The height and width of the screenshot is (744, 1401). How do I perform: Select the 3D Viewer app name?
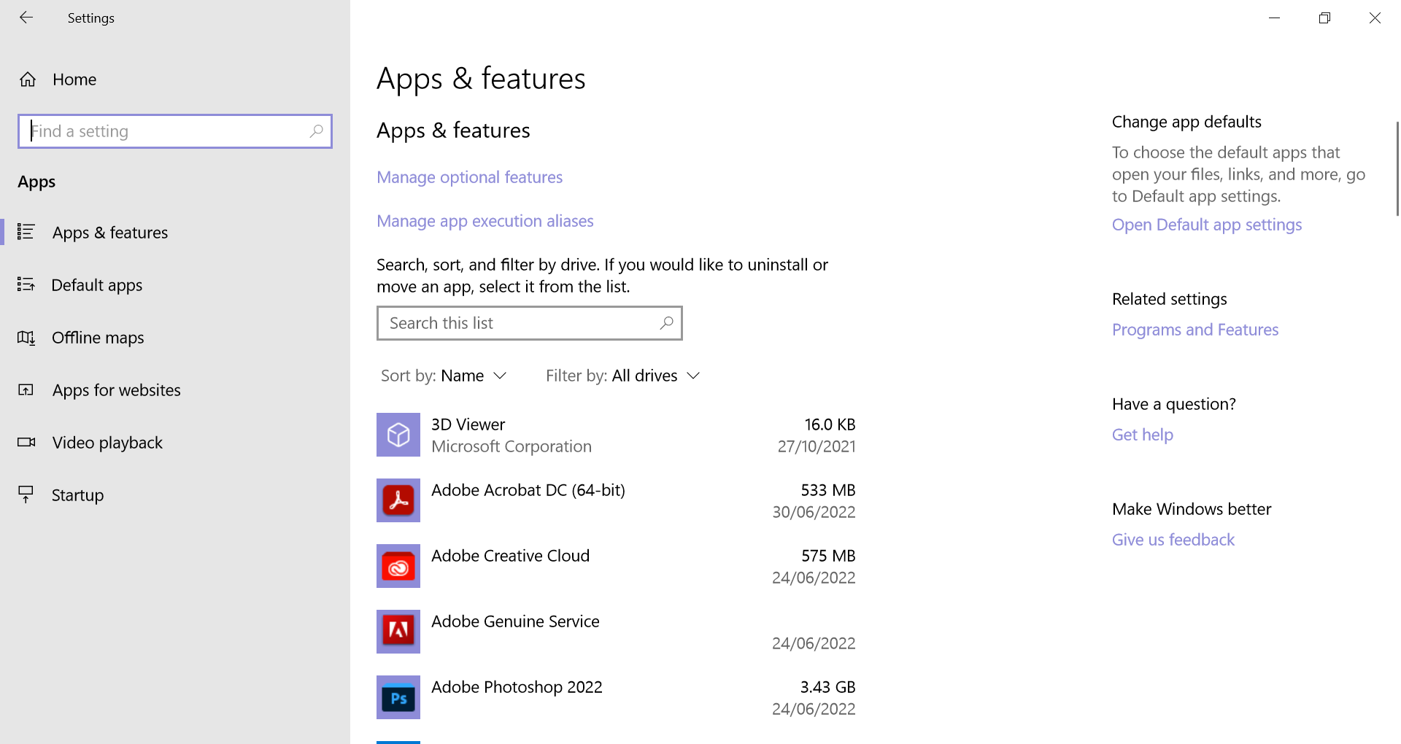tap(468, 425)
